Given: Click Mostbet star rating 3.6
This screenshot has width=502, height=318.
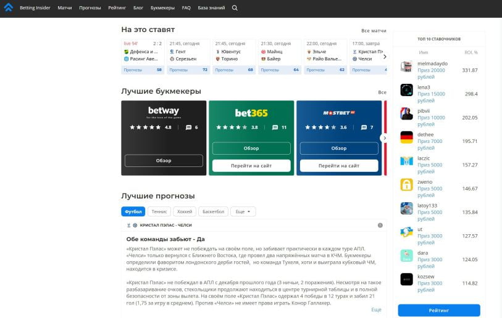Looking at the screenshot, I should pos(320,127).
